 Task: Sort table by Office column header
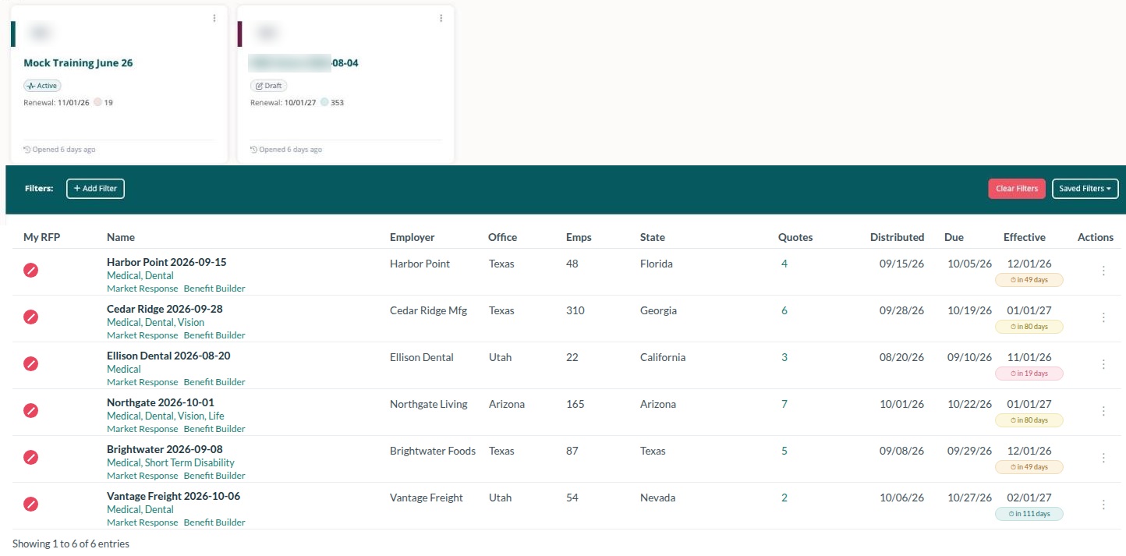coord(502,237)
